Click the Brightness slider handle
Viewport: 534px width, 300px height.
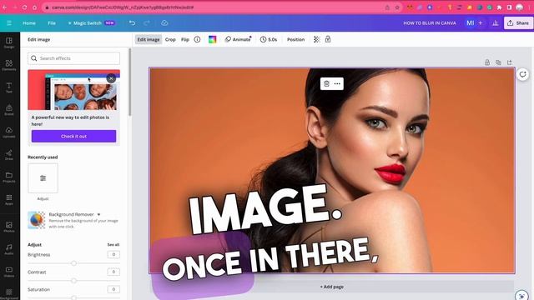(x=73, y=263)
